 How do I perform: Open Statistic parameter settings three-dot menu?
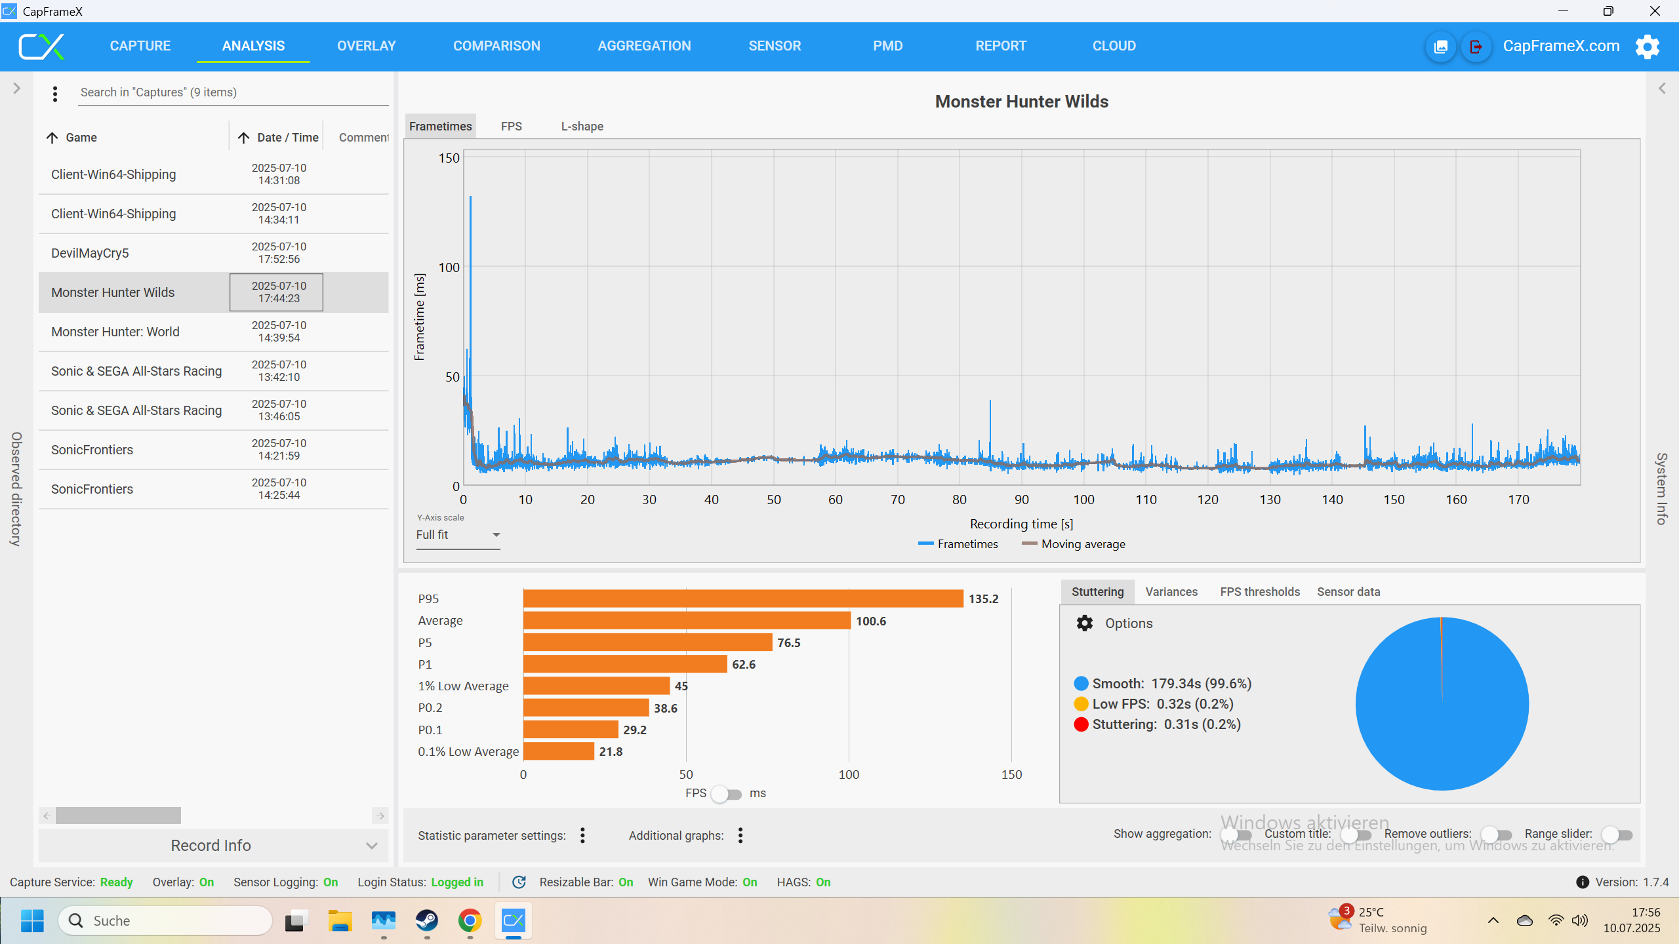coord(582,835)
